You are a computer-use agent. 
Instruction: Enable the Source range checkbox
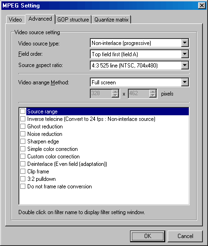click(23, 112)
